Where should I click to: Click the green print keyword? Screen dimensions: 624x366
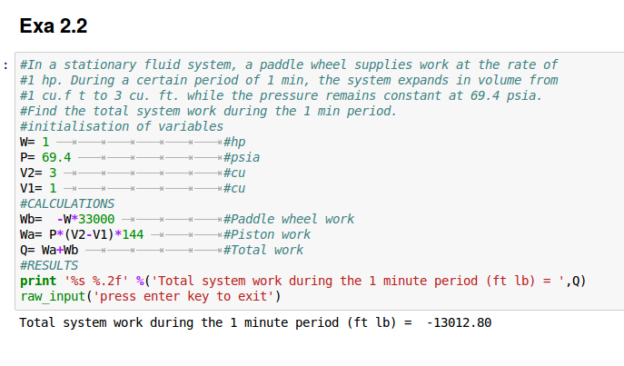coord(37,281)
